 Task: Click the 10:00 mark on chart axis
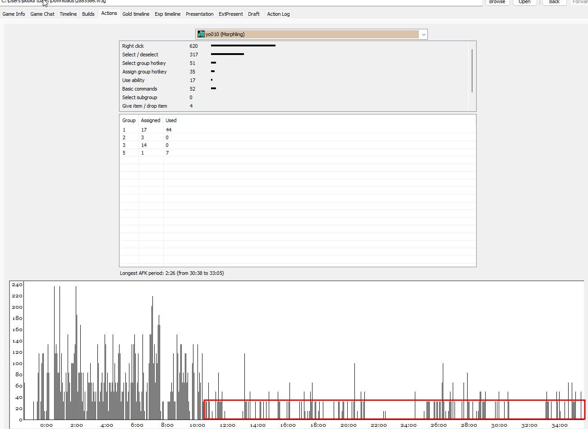pos(197,425)
